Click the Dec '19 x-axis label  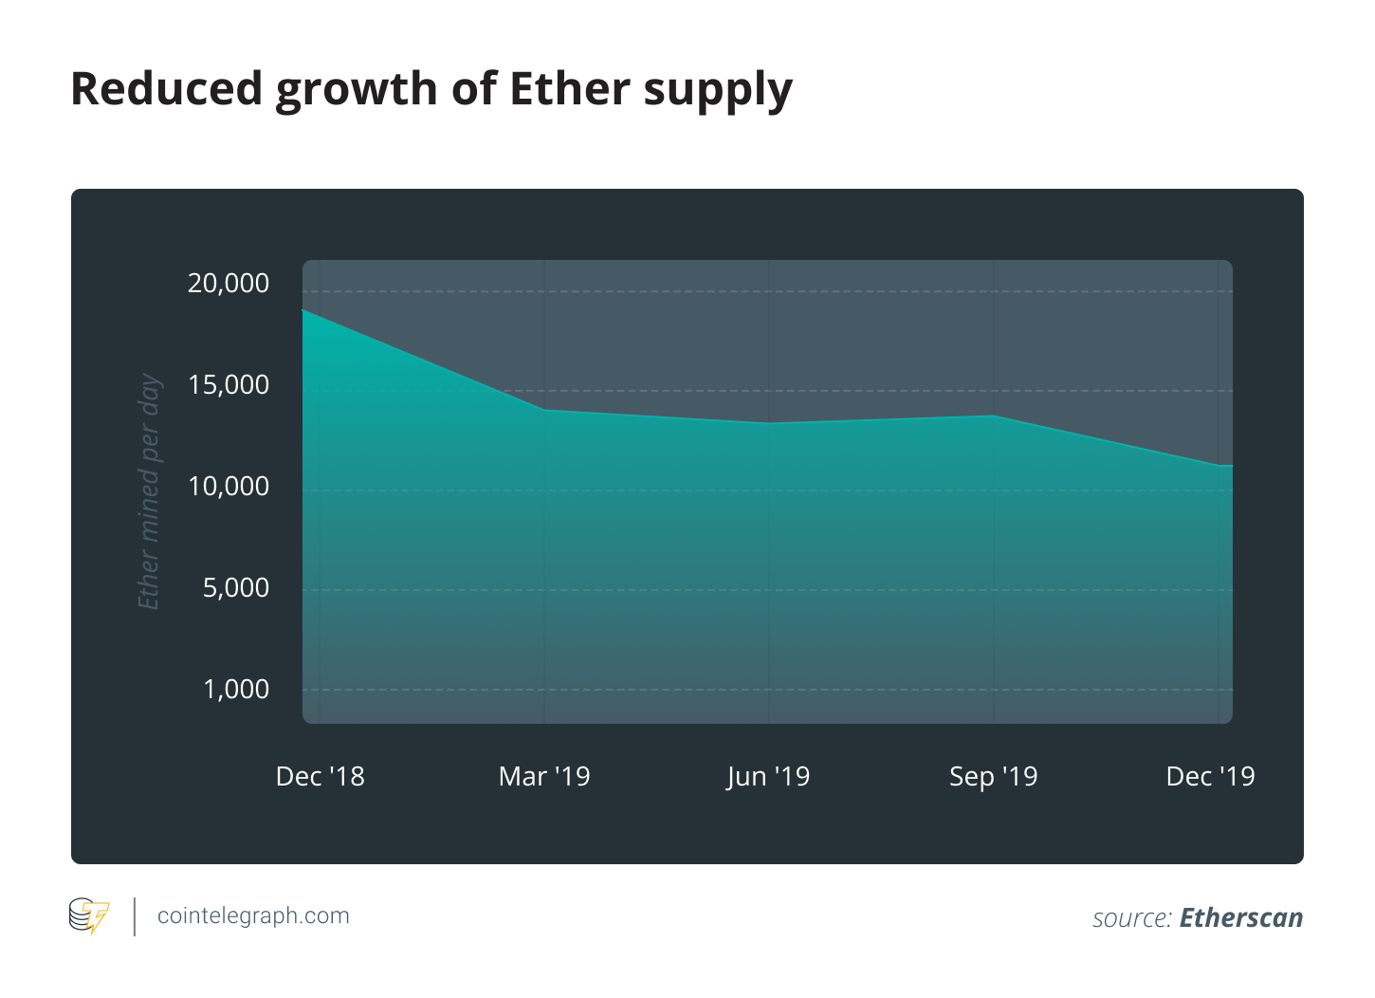point(1210,776)
